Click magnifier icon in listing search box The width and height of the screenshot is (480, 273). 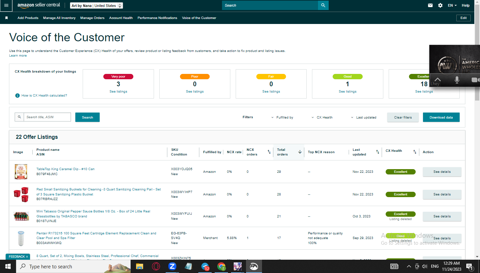point(19,117)
